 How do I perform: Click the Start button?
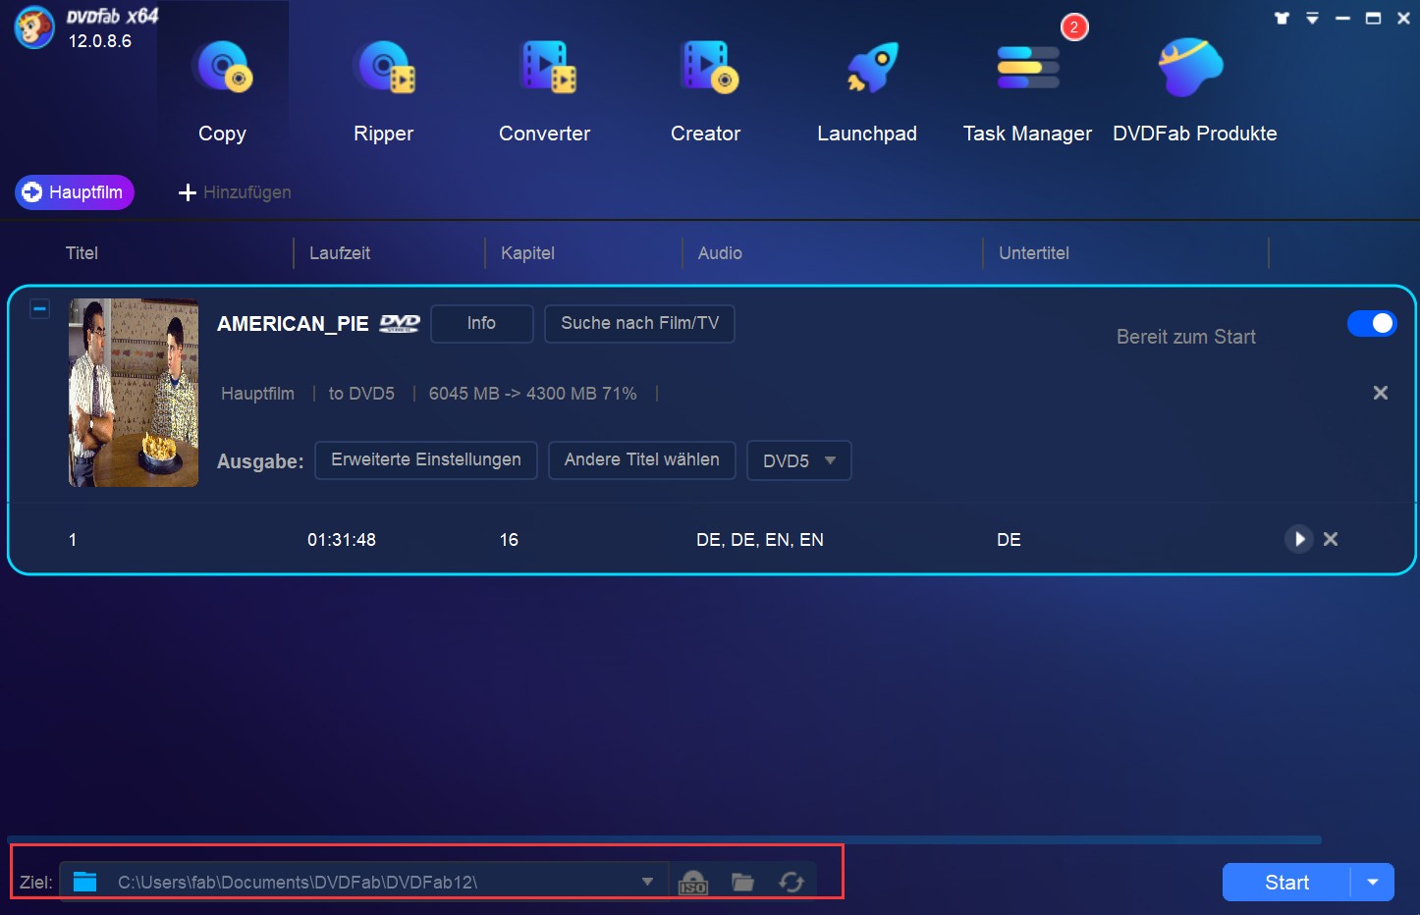(1286, 883)
